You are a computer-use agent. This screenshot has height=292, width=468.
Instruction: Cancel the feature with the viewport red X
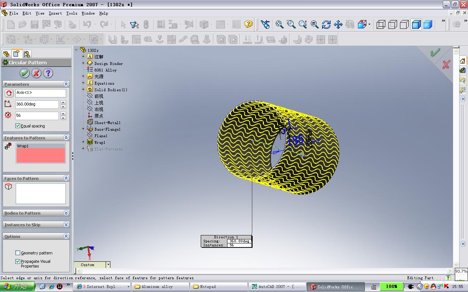click(x=446, y=65)
